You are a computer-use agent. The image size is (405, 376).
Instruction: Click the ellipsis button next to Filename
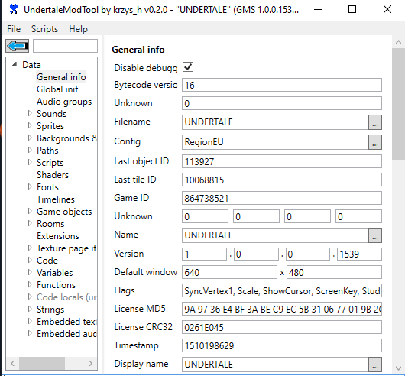point(374,122)
